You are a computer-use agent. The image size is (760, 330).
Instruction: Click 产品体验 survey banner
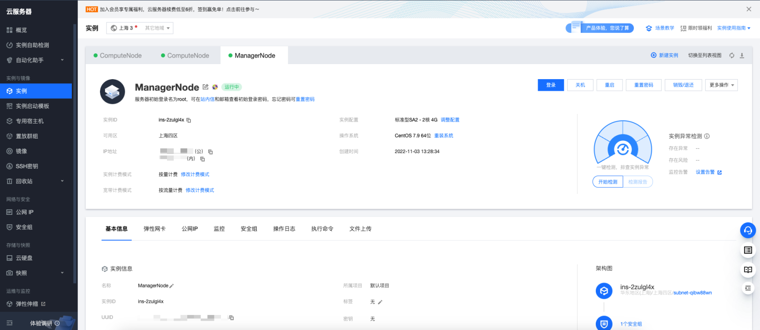click(x=600, y=28)
